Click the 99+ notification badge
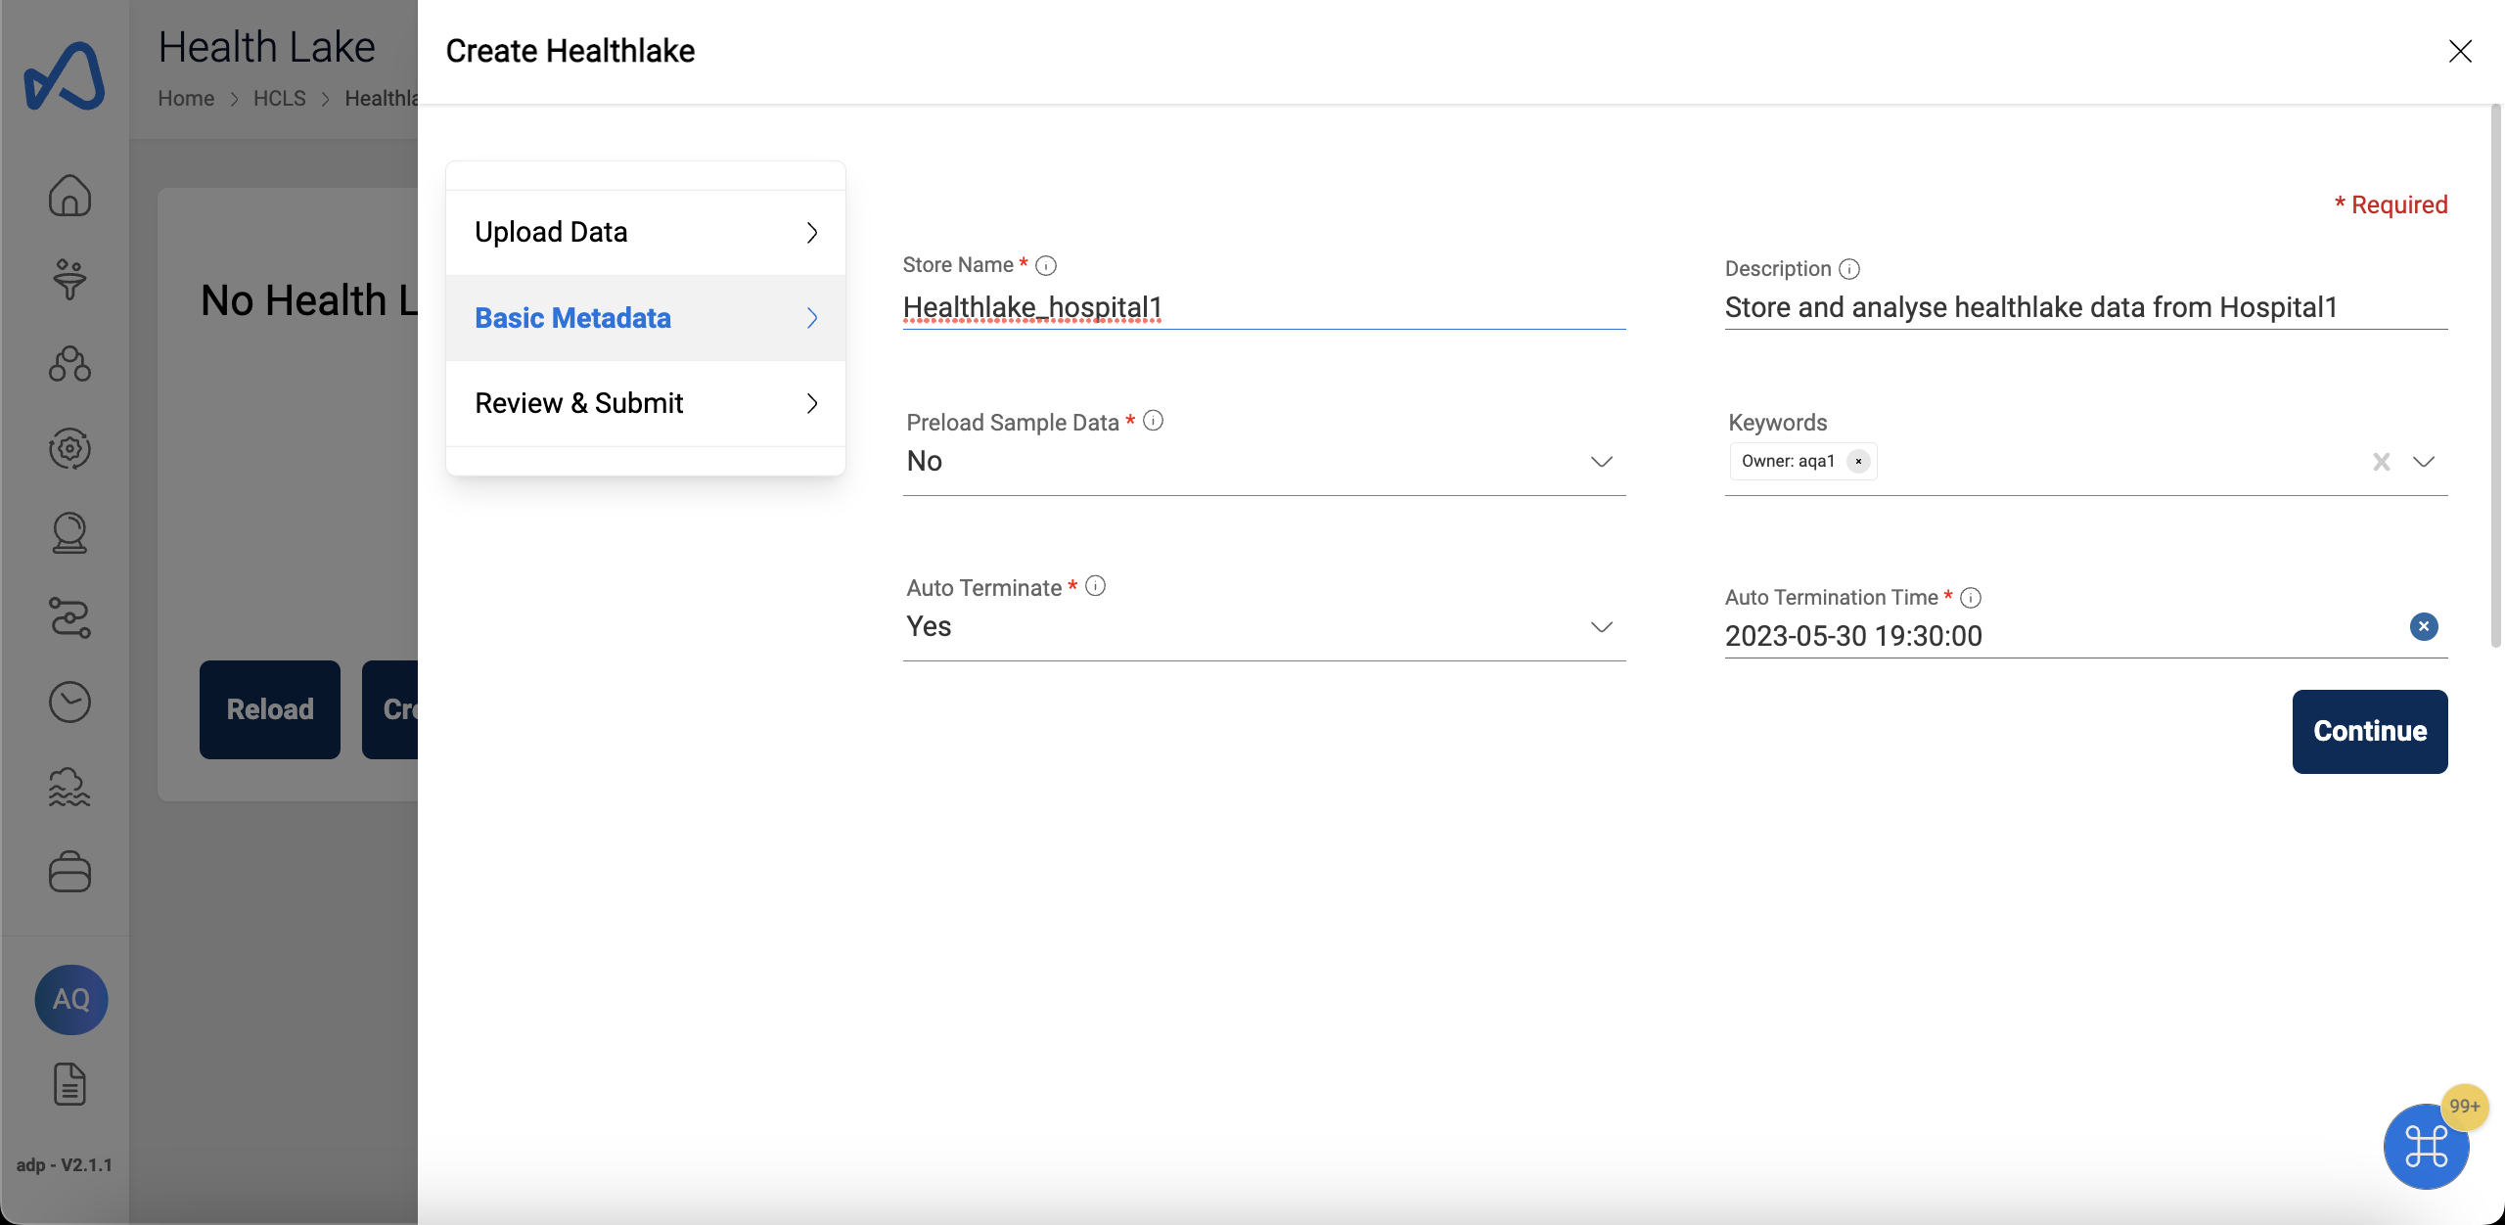 (2465, 1106)
